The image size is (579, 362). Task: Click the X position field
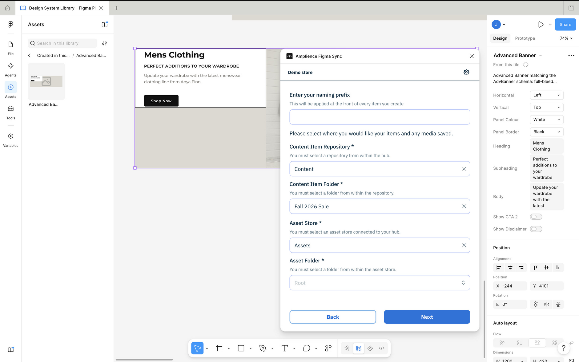click(x=510, y=286)
